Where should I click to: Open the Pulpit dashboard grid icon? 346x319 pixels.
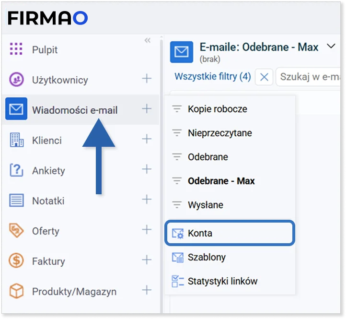click(16, 49)
